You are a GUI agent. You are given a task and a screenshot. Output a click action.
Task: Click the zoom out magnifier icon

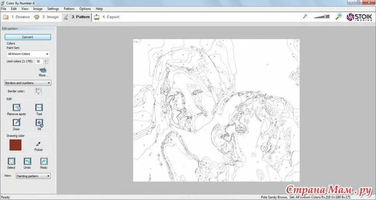coord(305,17)
